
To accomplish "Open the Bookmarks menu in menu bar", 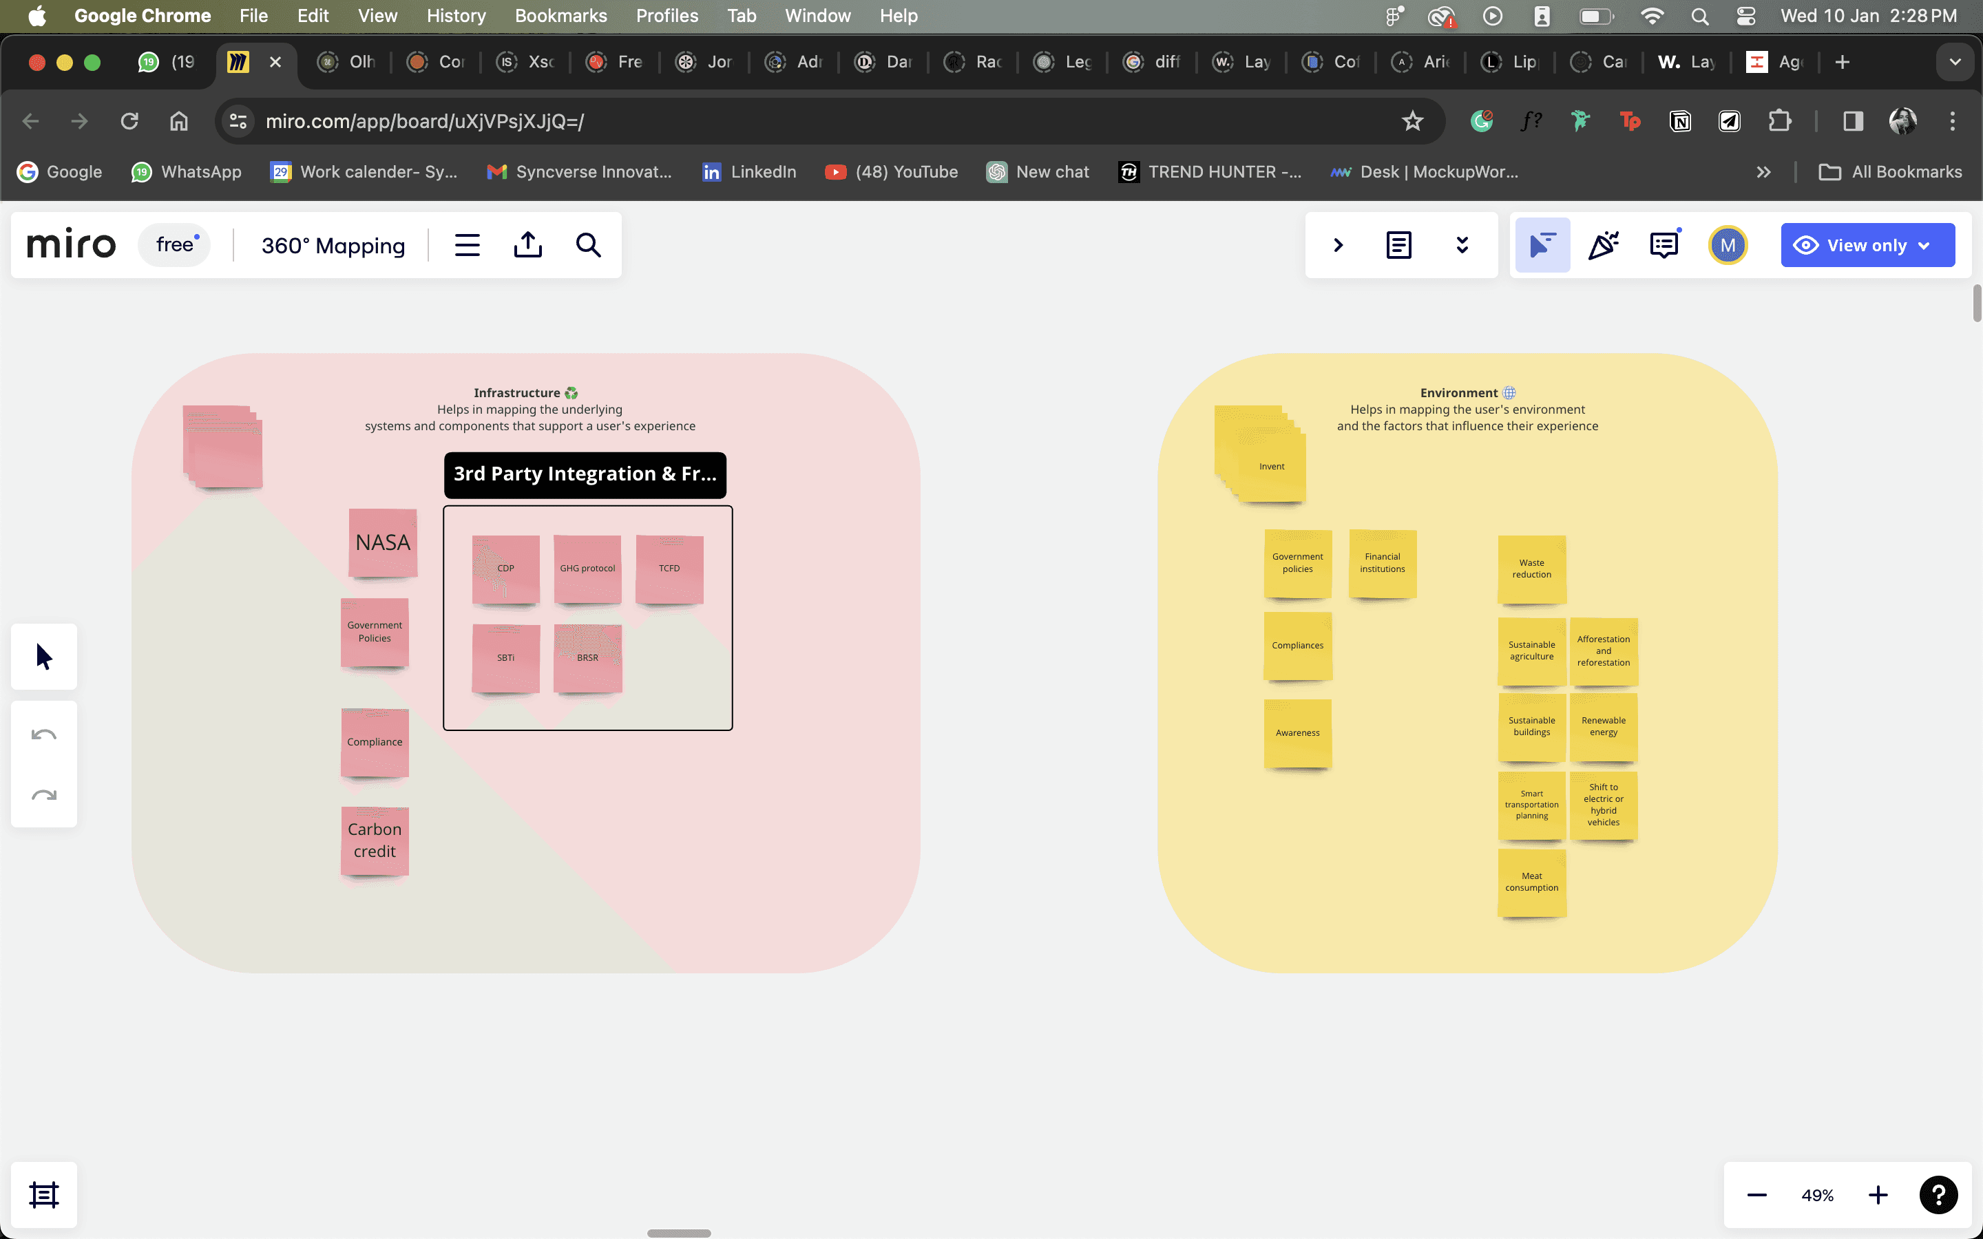I will [x=560, y=16].
